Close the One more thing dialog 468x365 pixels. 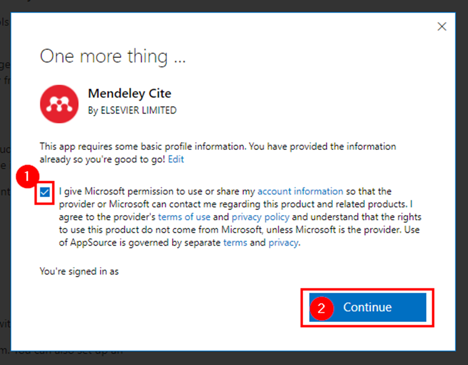[x=442, y=27]
